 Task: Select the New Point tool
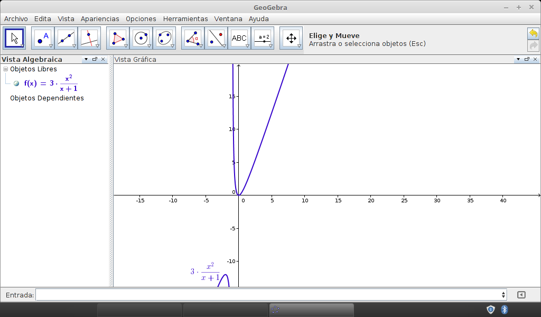pos(42,38)
